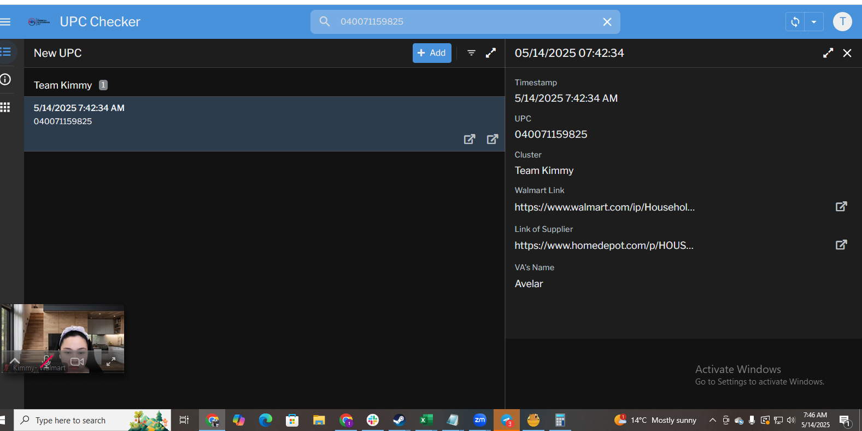Image resolution: width=862 pixels, height=431 pixels.
Task: Open the grid apps icon in left sidebar
Action: [5, 107]
